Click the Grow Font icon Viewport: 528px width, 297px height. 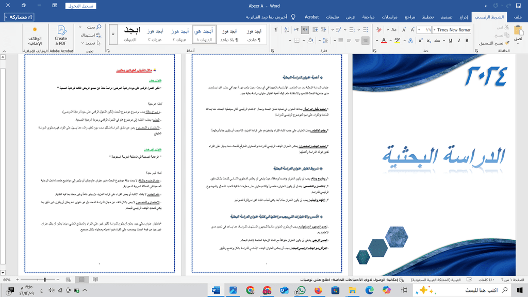click(x=412, y=30)
